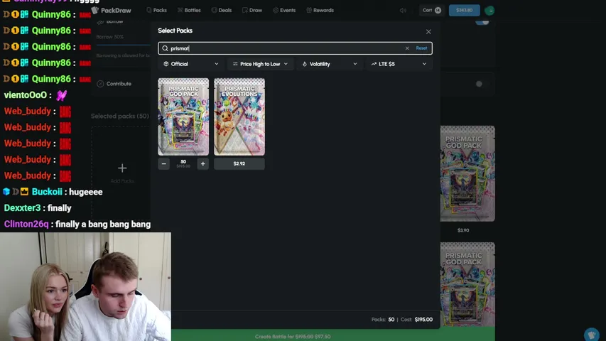
Task: Select the Prismatic Evolutions pack thumbnail
Action: [x=239, y=117]
